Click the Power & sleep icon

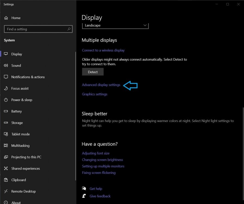click(6, 100)
